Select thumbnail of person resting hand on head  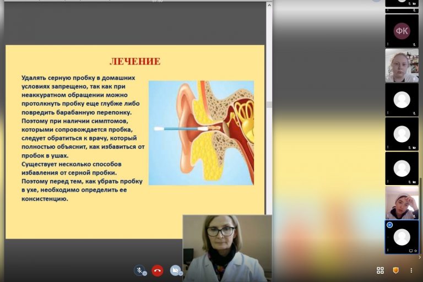click(x=402, y=203)
